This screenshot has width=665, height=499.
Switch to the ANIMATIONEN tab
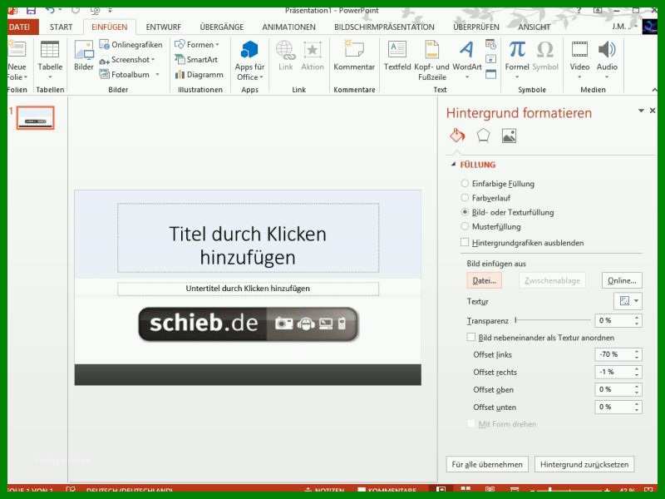288,27
